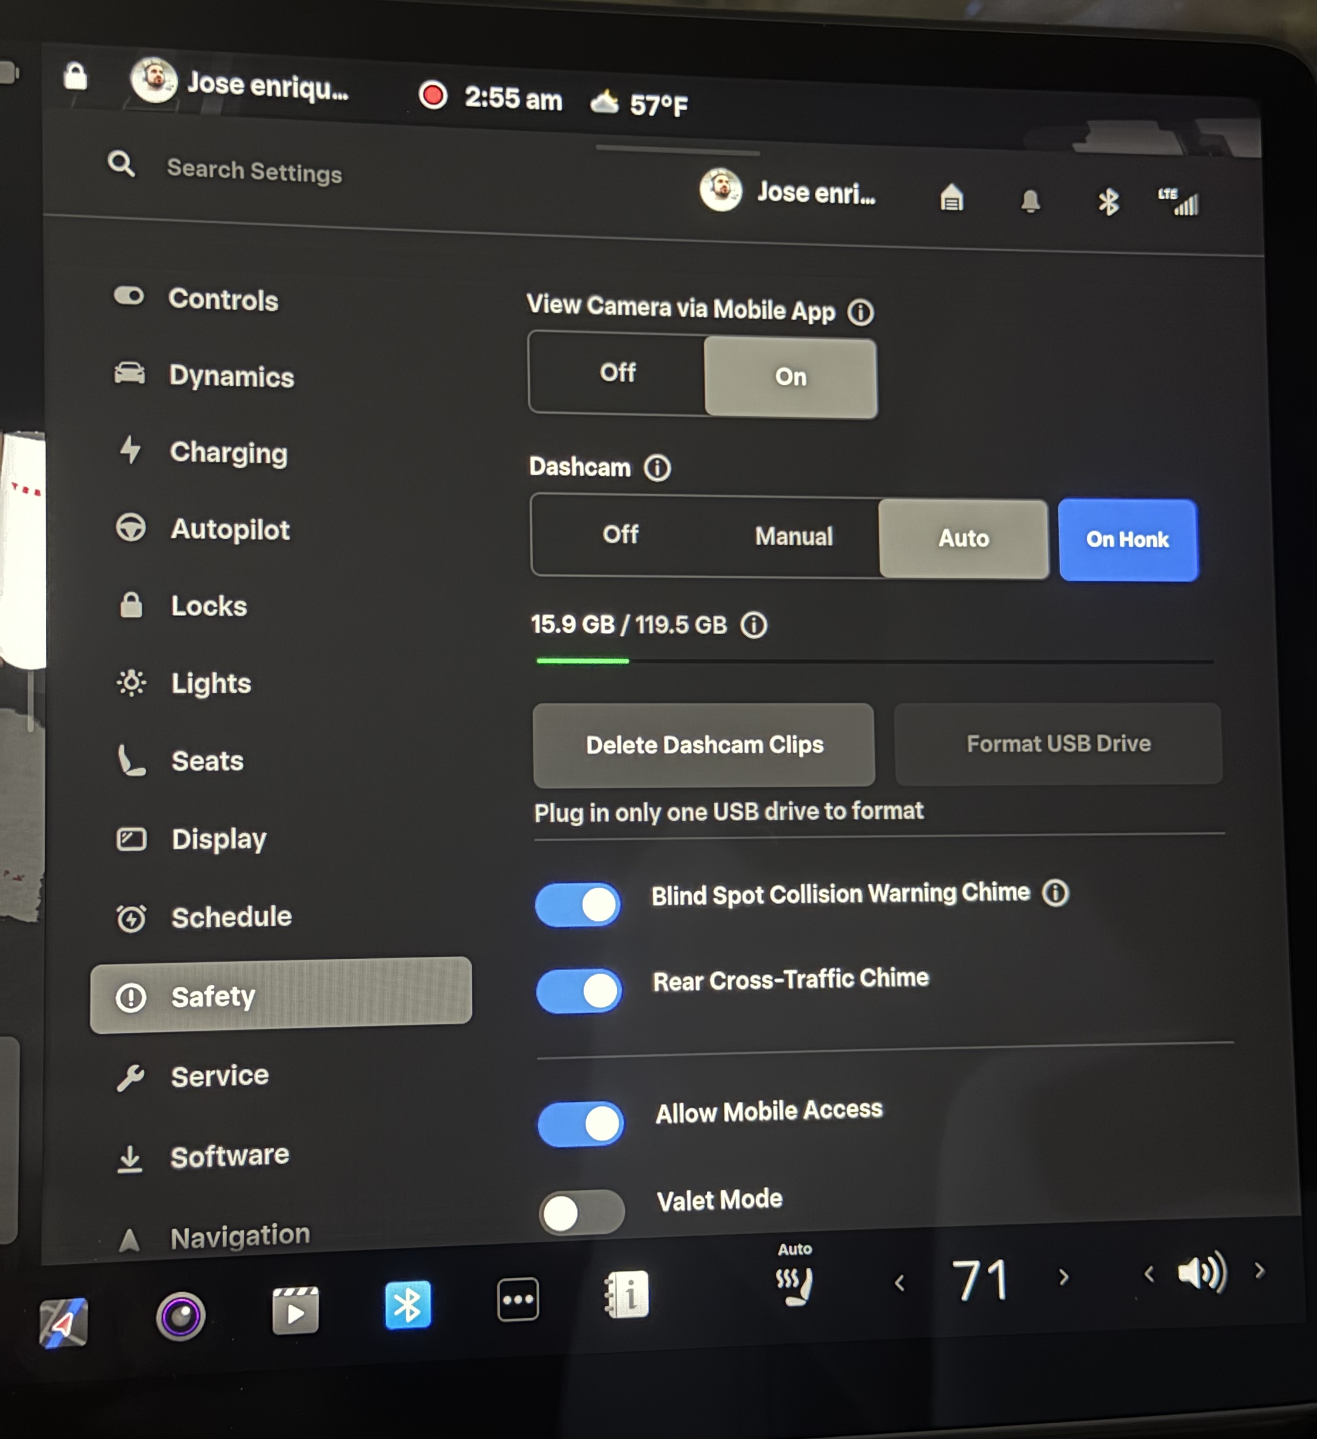Open the Controls menu

point(196,299)
